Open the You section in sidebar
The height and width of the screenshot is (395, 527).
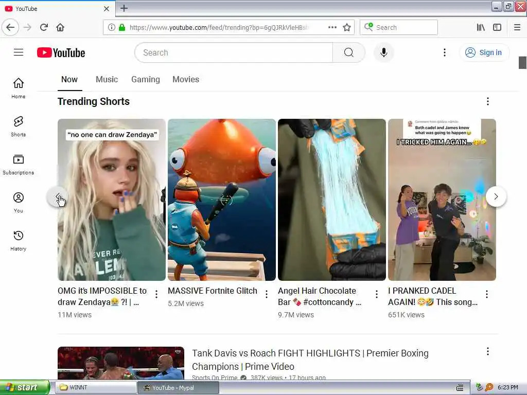tap(19, 203)
